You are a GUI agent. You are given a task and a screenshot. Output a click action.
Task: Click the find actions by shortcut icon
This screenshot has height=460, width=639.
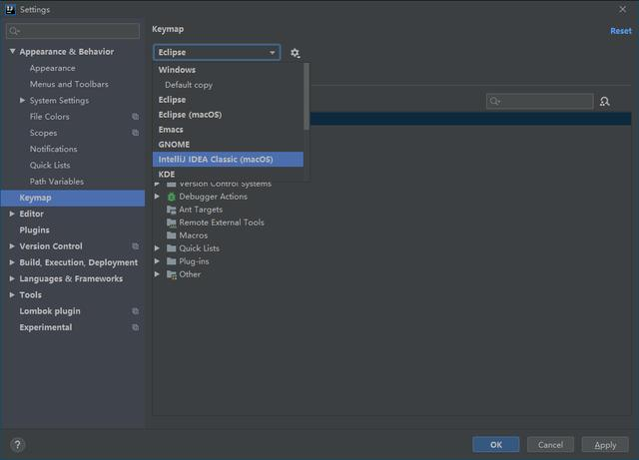pos(605,102)
